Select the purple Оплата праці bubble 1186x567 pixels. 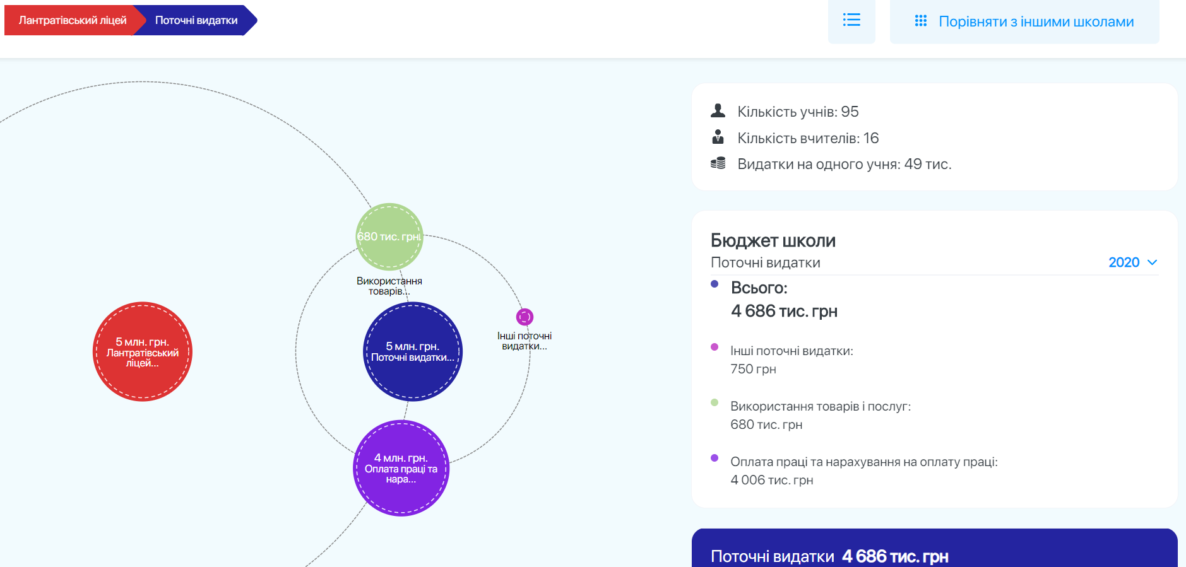tap(401, 468)
